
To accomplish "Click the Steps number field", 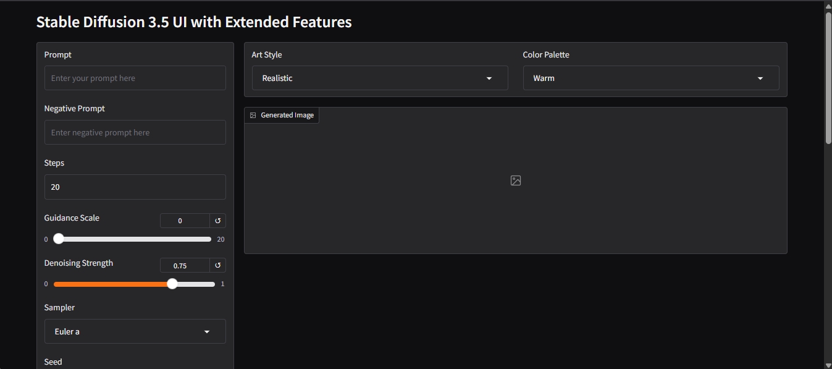I will [x=135, y=187].
